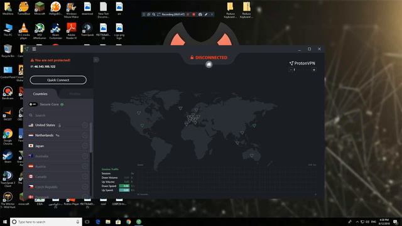Click Windows 'Type here to search' box

coord(46,222)
